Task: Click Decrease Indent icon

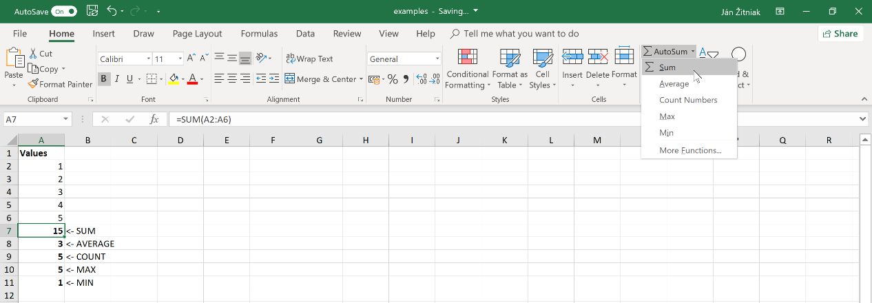Action: [x=261, y=79]
